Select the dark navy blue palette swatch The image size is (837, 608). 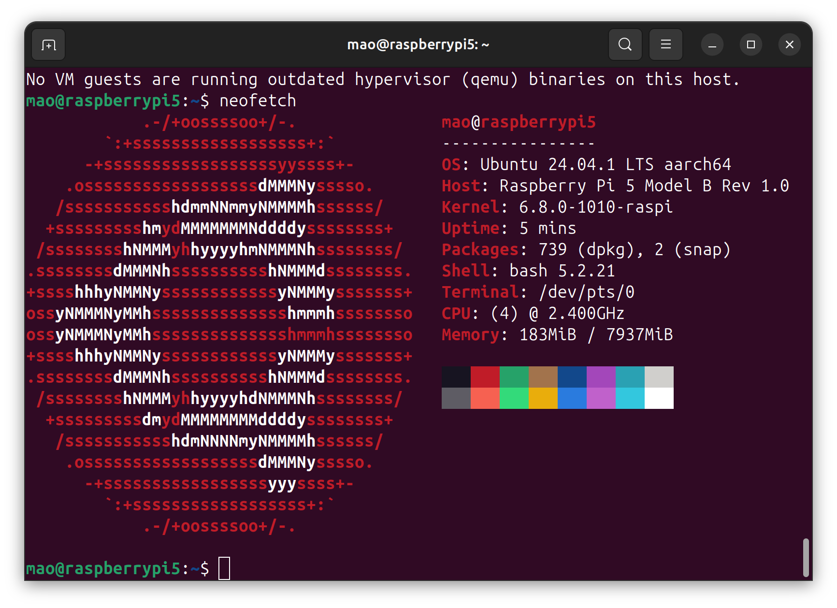tap(572, 377)
